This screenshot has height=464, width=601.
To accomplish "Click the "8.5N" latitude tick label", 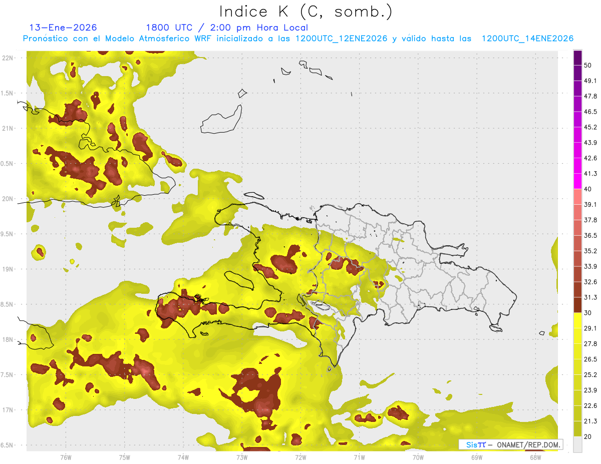I will point(7,304).
